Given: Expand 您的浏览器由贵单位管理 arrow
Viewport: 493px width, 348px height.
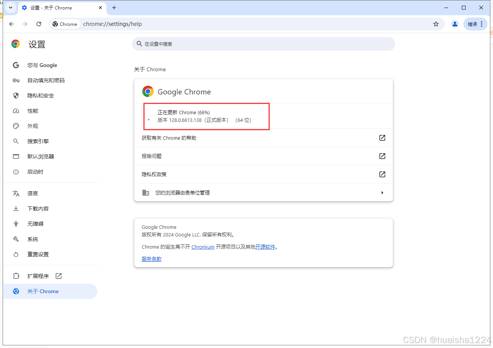Looking at the screenshot, I should point(382,193).
